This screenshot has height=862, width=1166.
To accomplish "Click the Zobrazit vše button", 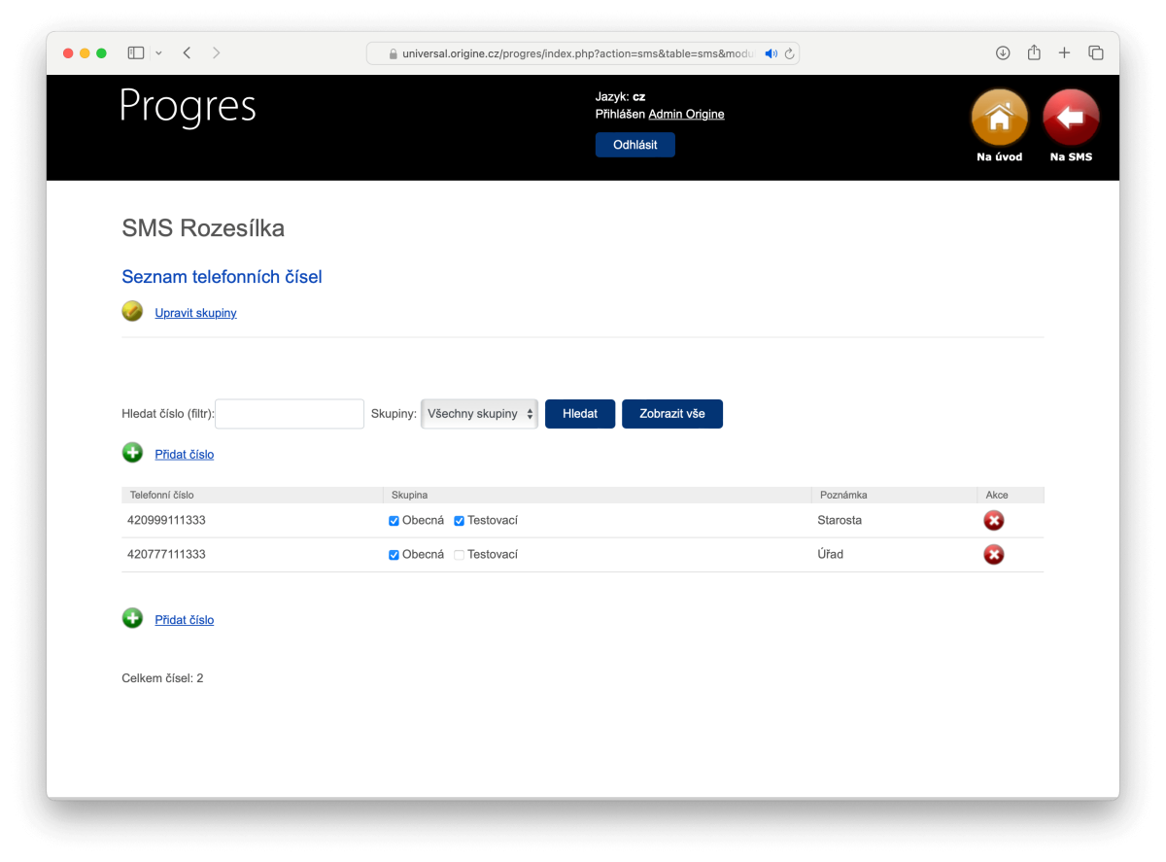I will [x=671, y=414].
